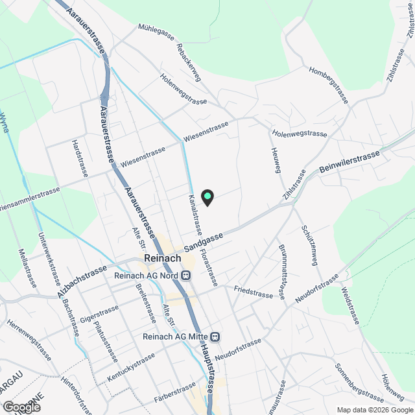Open the Map data ©2026 Google attribution
Viewport: 415px width, 415px height.
[375, 410]
